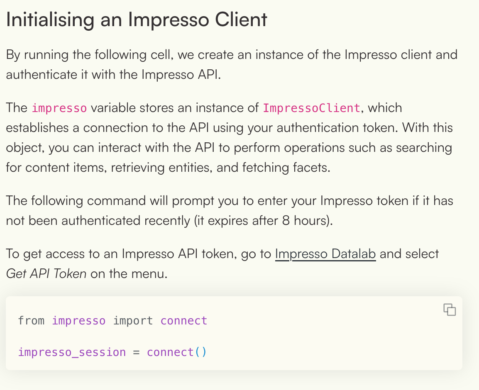Click the inline code ImpressoClient
The width and height of the screenshot is (479, 390).
pyautogui.click(x=310, y=108)
